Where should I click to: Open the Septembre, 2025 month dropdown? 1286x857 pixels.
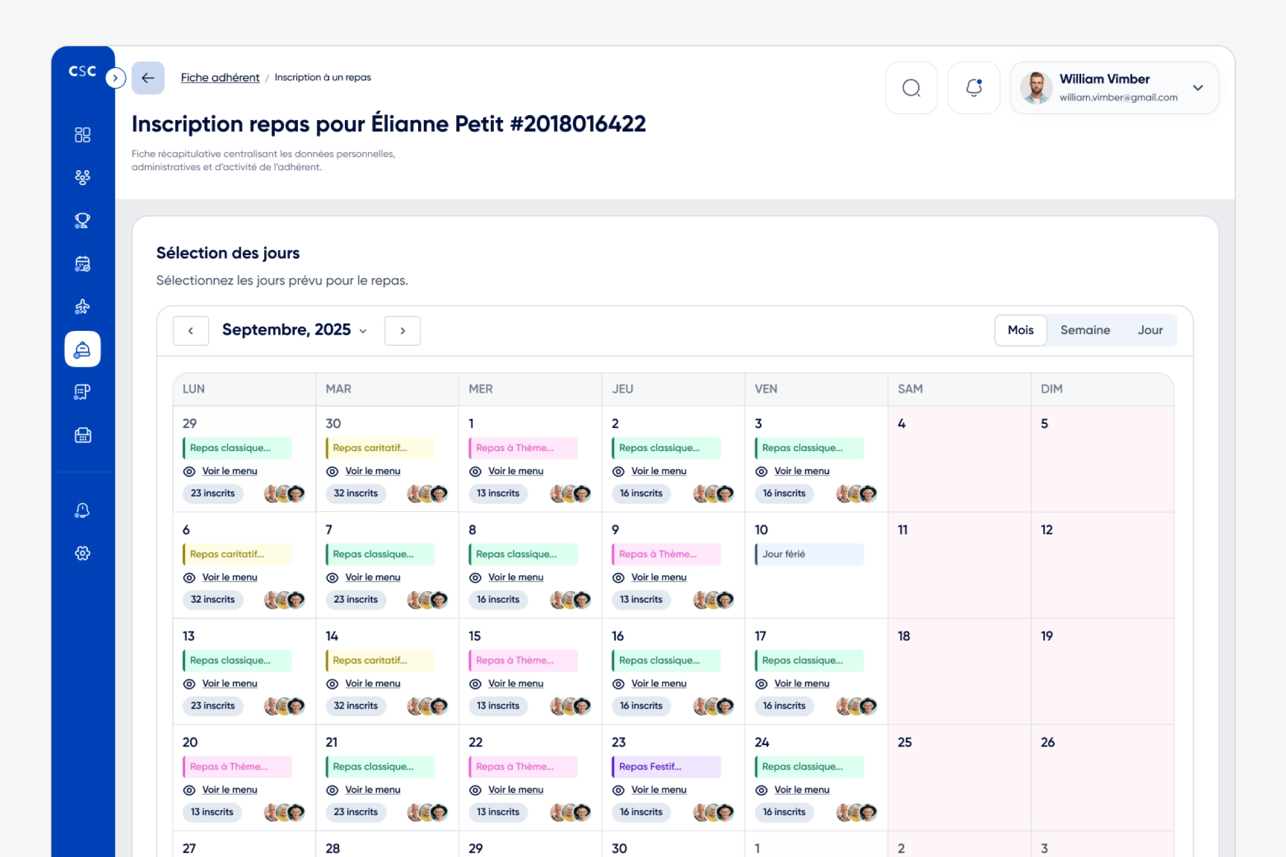(295, 330)
